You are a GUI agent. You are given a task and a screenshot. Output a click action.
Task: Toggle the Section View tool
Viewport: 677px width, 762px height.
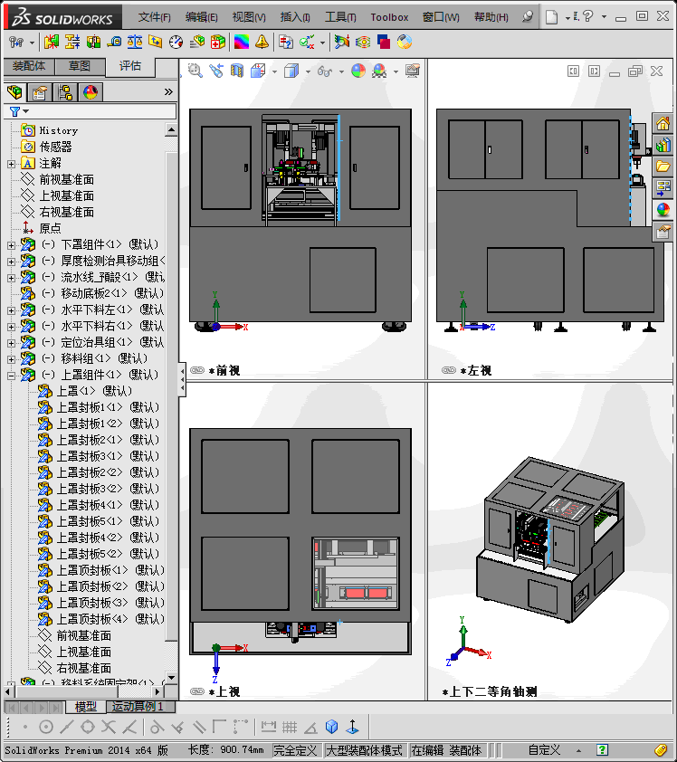[x=237, y=71]
